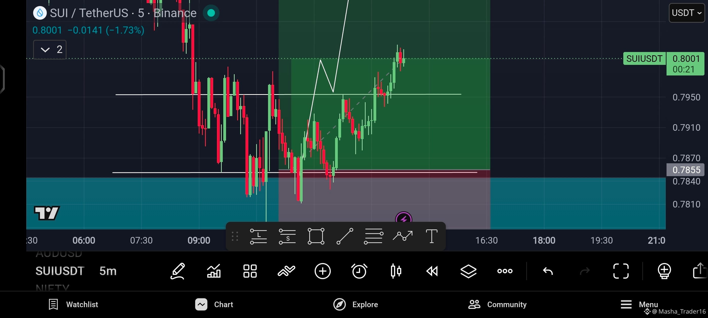The image size is (708, 318).
Task: Open the candlestick chart type selector
Action: (x=396, y=271)
